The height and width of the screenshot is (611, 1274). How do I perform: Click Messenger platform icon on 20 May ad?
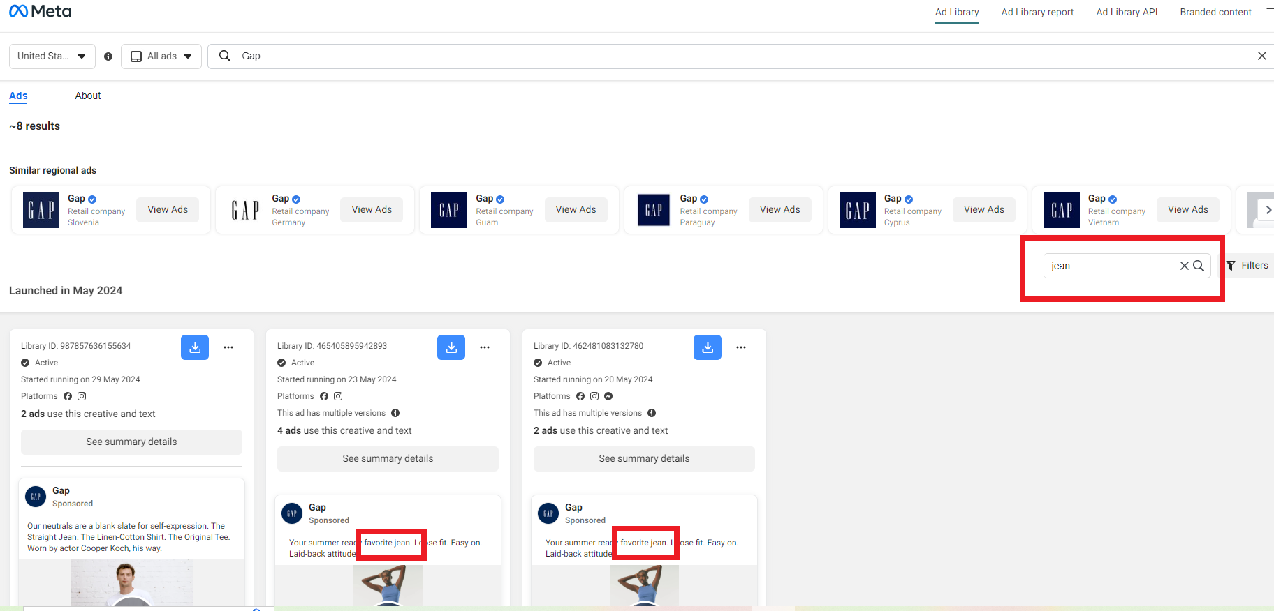[608, 396]
